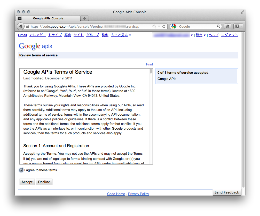Open a new tab with the plus icon
The height and width of the screenshot is (216, 260).
point(84,18)
